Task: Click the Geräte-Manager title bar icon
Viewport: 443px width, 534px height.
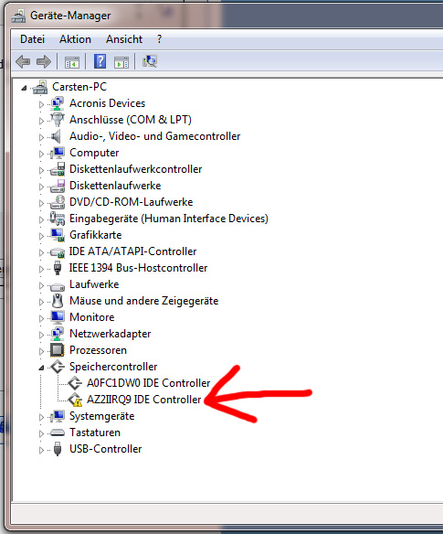Action: (x=18, y=16)
